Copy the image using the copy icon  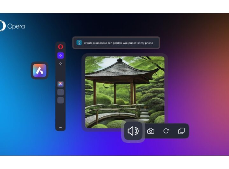click(x=181, y=131)
